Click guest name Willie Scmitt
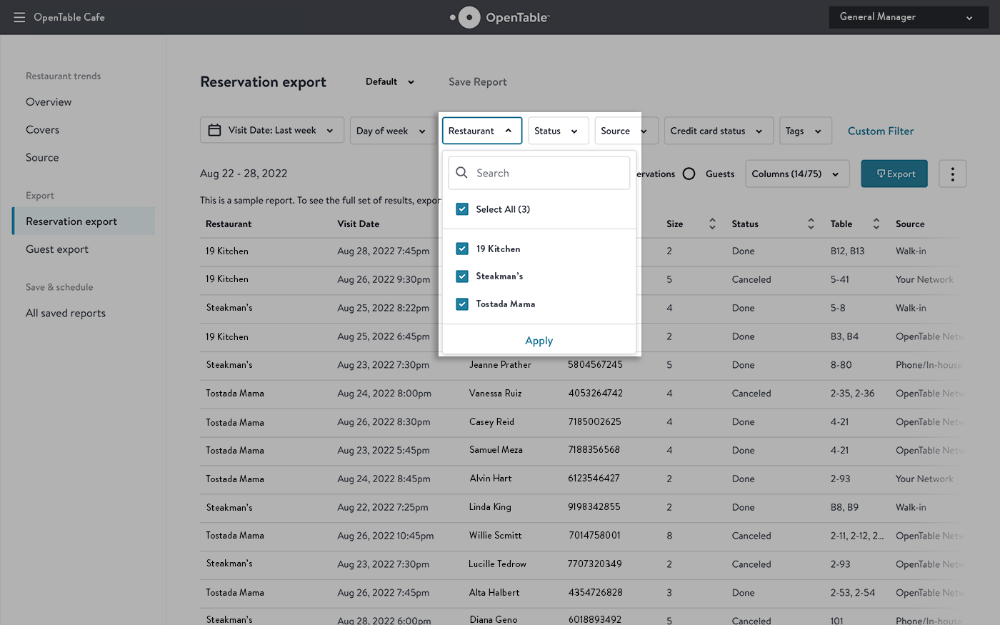The image size is (1000, 625). tap(496, 536)
